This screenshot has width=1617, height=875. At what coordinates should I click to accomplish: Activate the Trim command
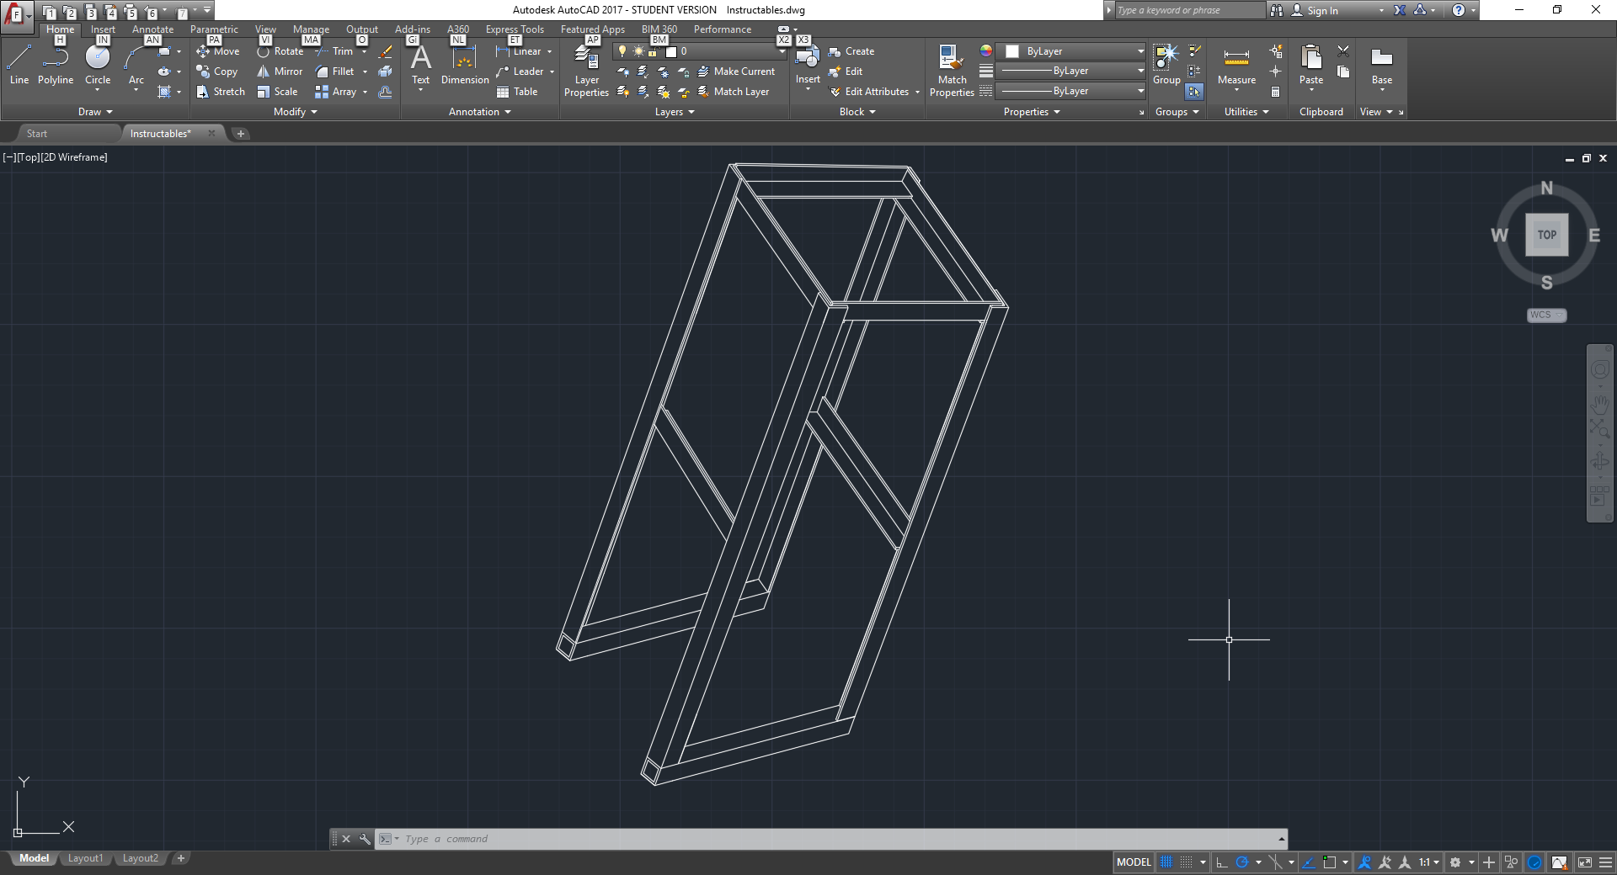coord(335,51)
